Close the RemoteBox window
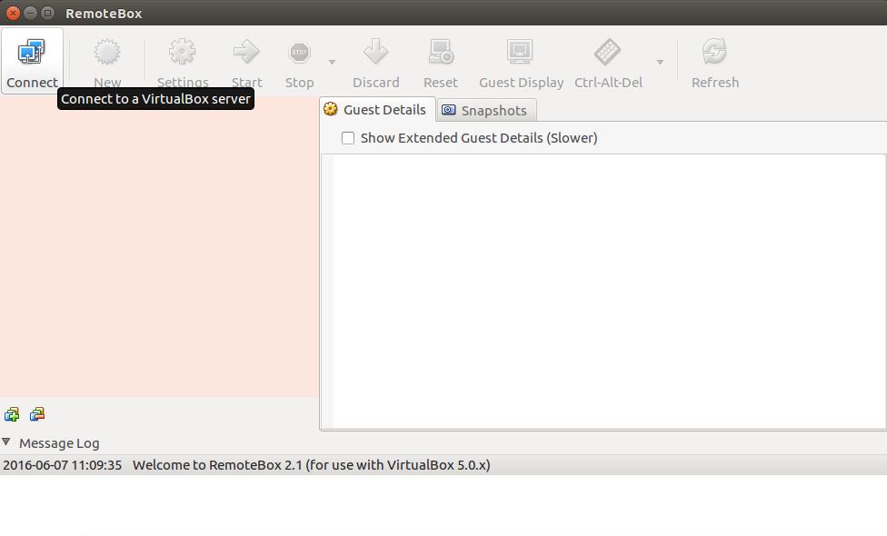 click(13, 13)
